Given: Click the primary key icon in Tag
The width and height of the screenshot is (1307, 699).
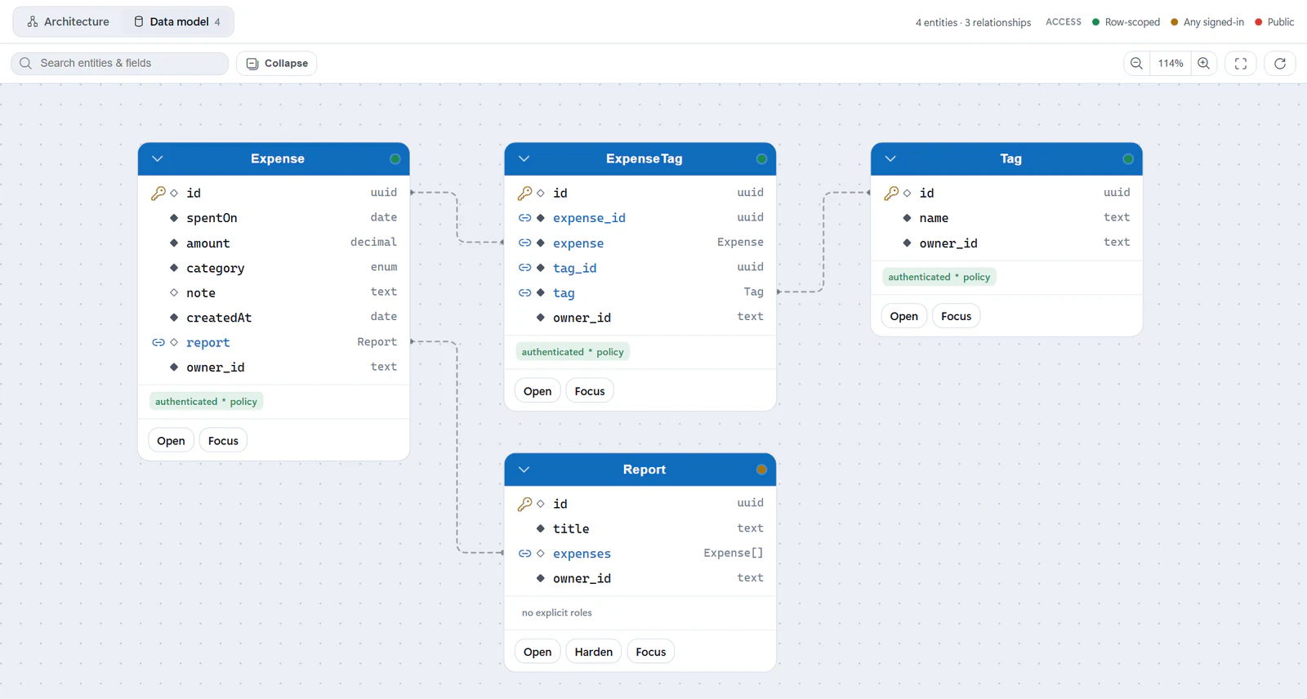Looking at the screenshot, I should [x=891, y=194].
